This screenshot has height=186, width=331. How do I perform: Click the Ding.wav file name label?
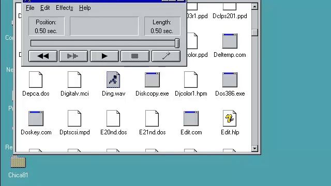114,94
